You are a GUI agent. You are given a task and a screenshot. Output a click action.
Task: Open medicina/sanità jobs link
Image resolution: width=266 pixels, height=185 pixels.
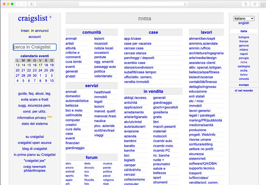(x=201, y=125)
